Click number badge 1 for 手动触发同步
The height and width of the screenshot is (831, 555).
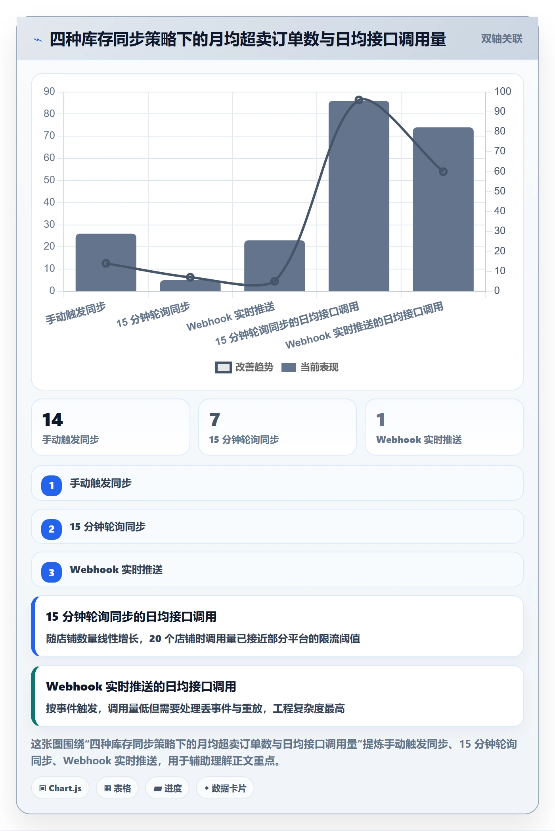tap(52, 485)
